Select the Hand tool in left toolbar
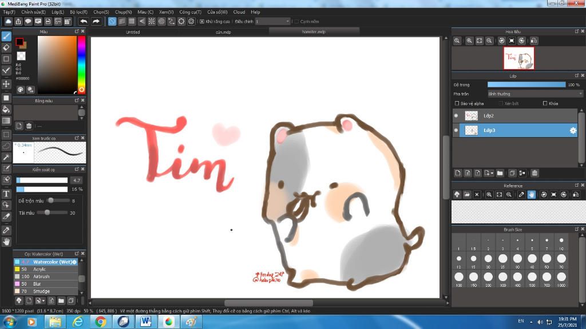 pyautogui.click(x=6, y=242)
